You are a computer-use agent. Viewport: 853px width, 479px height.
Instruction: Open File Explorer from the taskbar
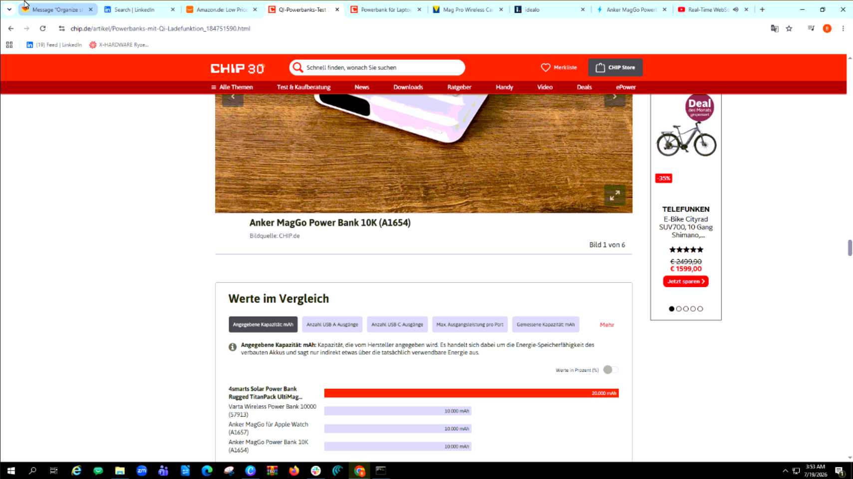coord(120,471)
